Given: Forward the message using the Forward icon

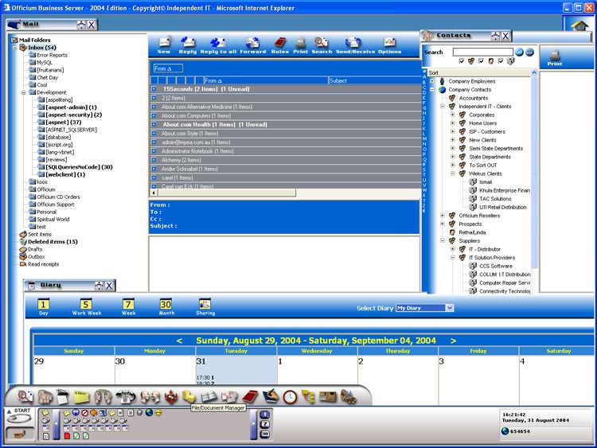Looking at the screenshot, I should coord(253,45).
